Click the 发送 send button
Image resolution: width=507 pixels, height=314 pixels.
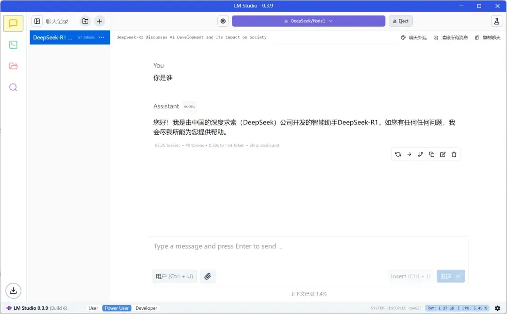click(x=451, y=276)
